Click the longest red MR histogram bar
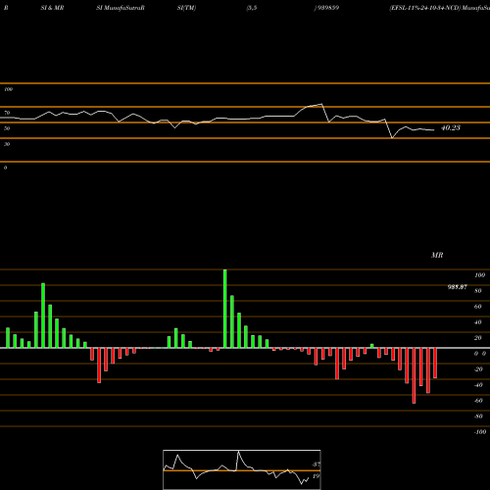 point(414,375)
